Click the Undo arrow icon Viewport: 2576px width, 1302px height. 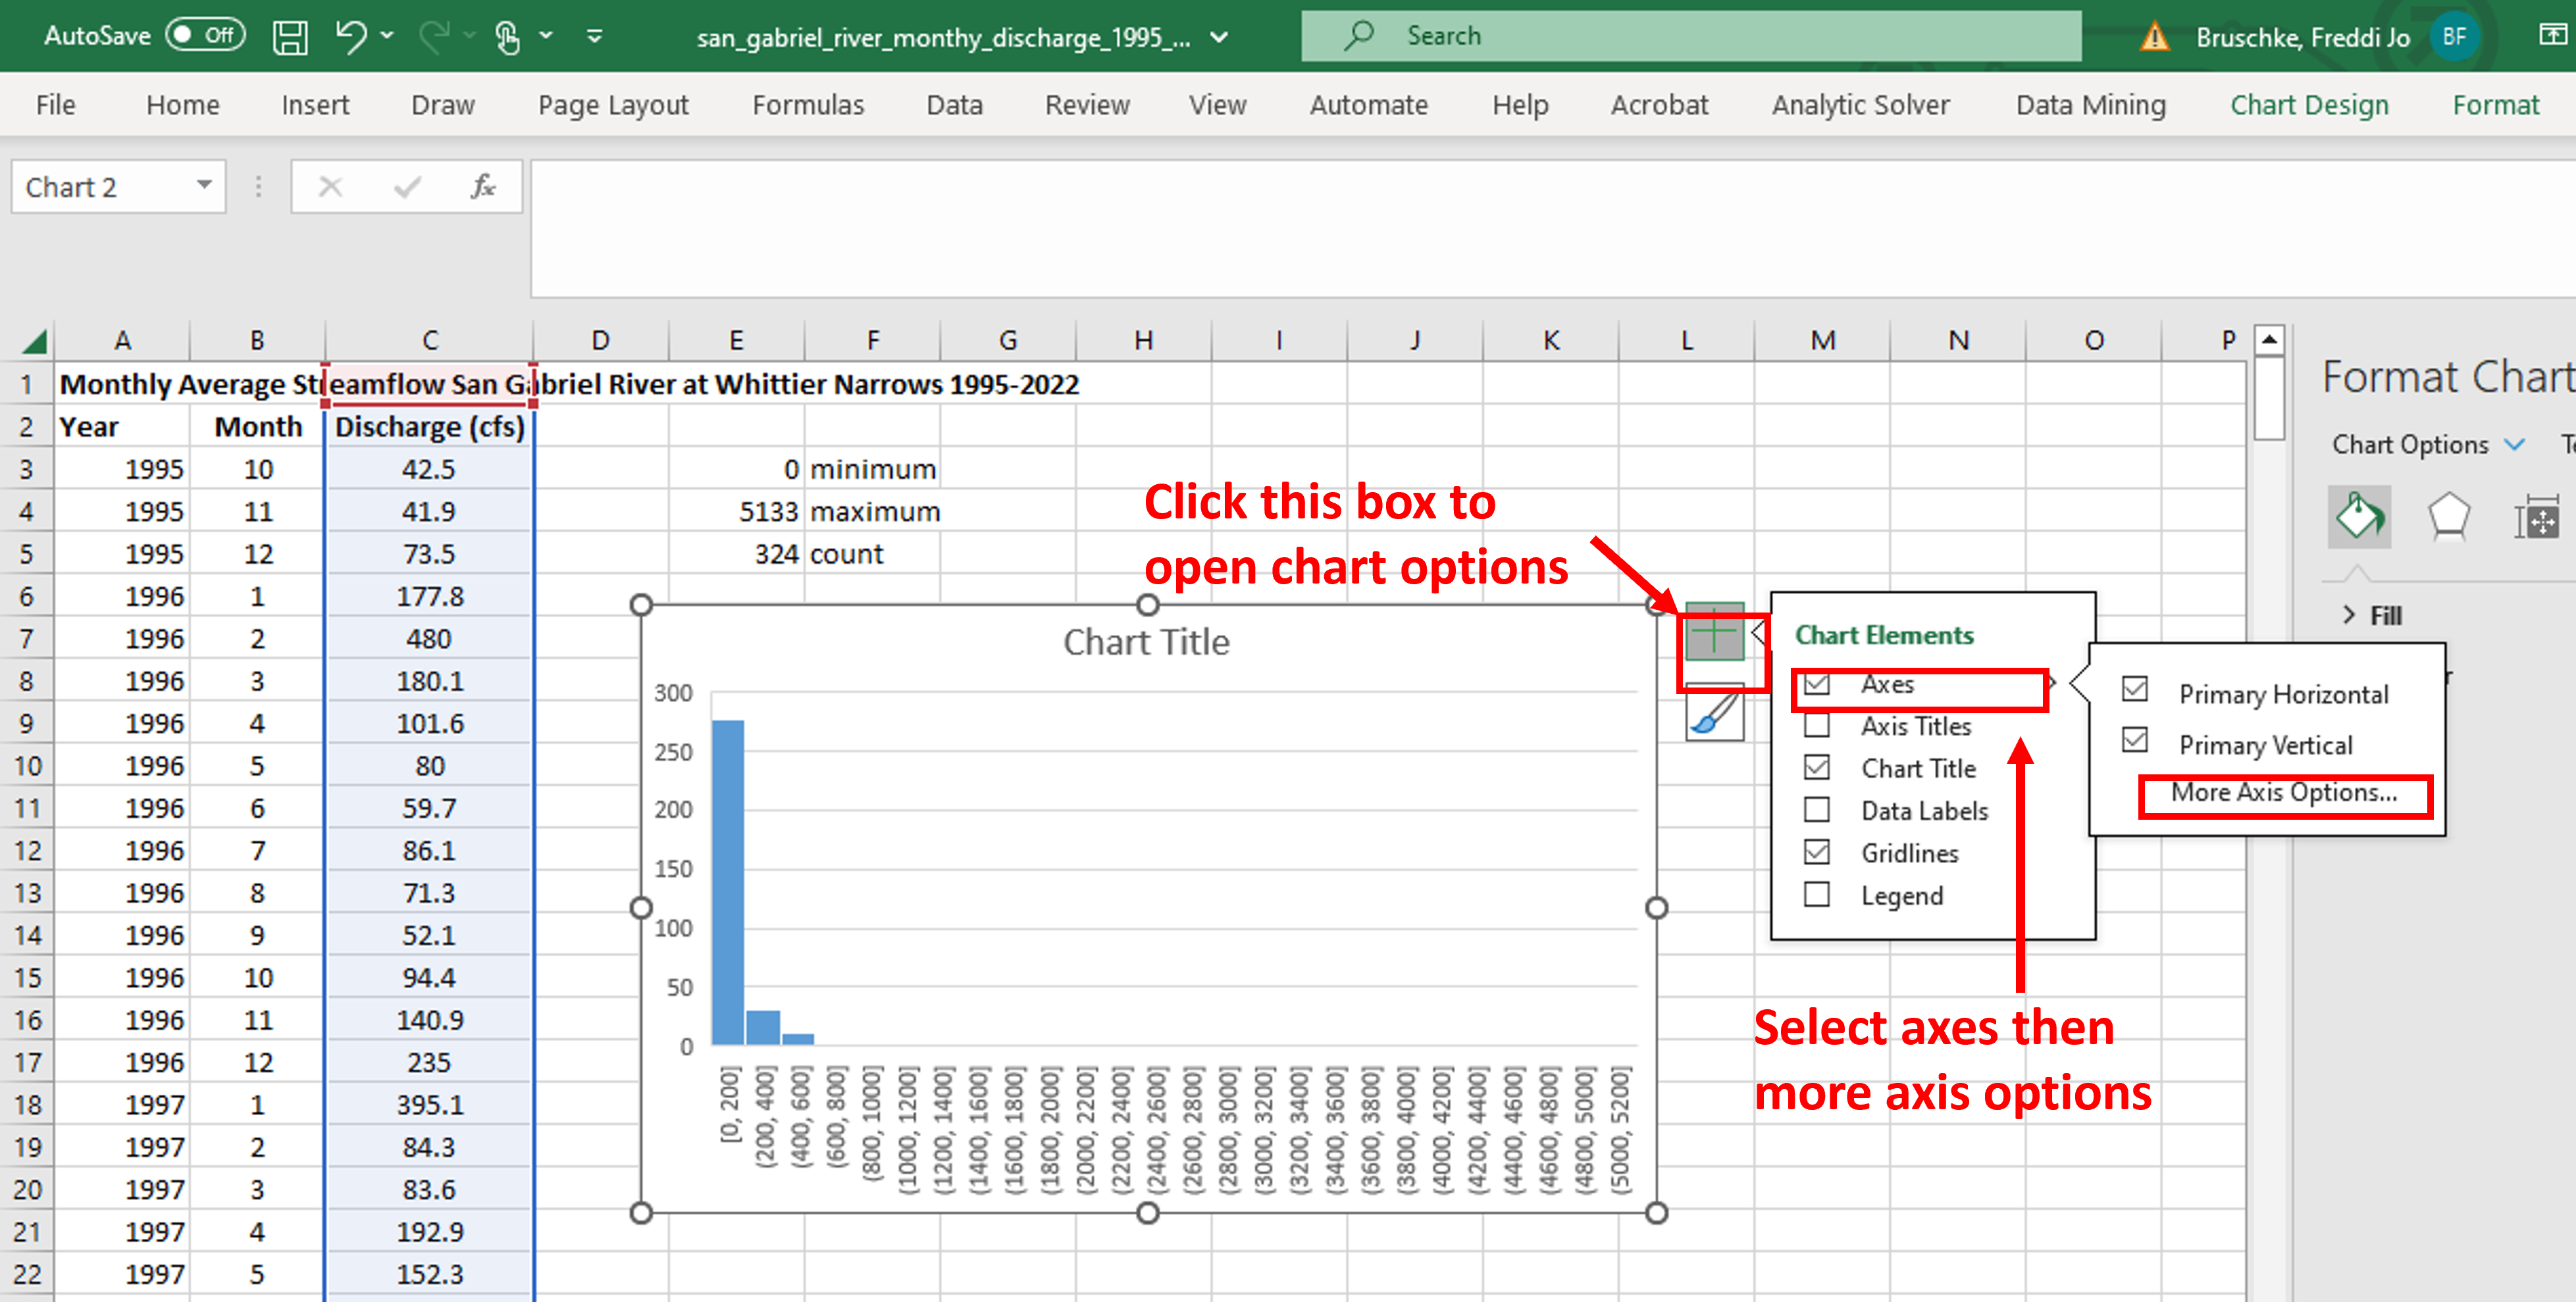tap(350, 37)
